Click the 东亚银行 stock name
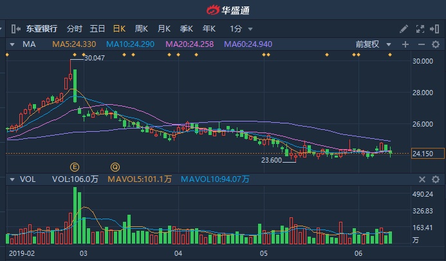Viewport: 446px width, 261px height. (42, 29)
